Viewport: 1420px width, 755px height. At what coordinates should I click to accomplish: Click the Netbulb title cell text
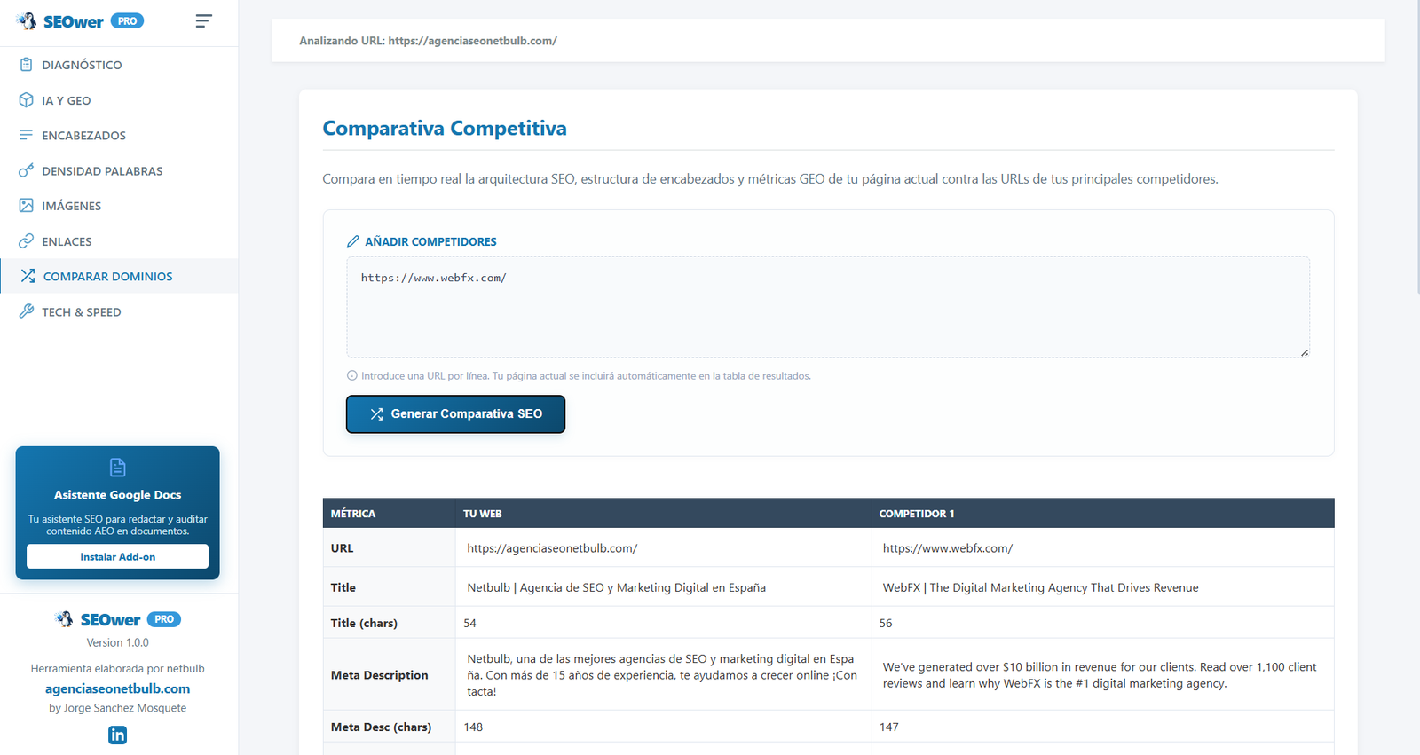coord(616,587)
